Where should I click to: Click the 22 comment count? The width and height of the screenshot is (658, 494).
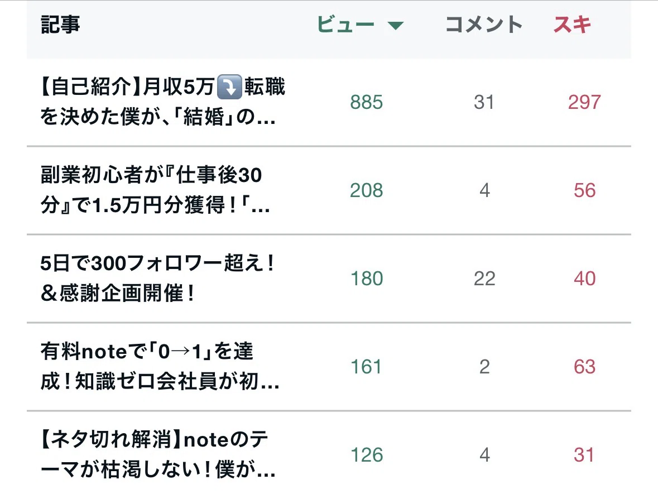[x=484, y=279]
